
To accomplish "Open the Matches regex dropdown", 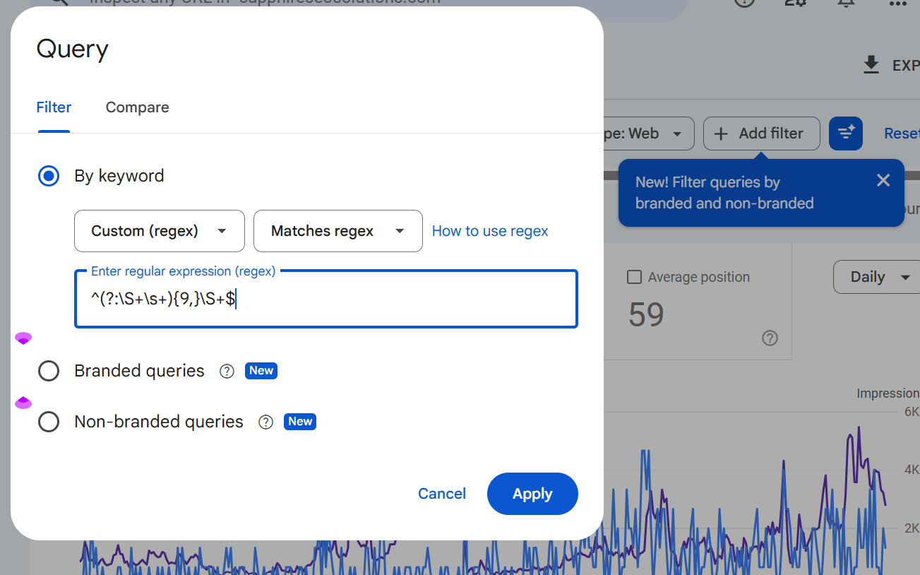I will [338, 231].
